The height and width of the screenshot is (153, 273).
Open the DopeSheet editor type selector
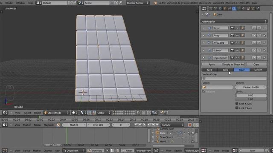(5, 150)
